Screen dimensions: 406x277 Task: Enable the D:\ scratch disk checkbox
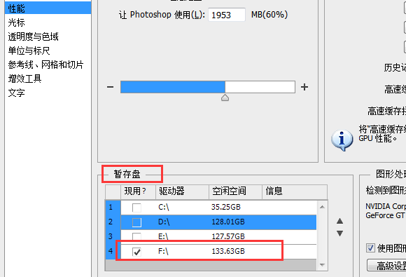136,222
